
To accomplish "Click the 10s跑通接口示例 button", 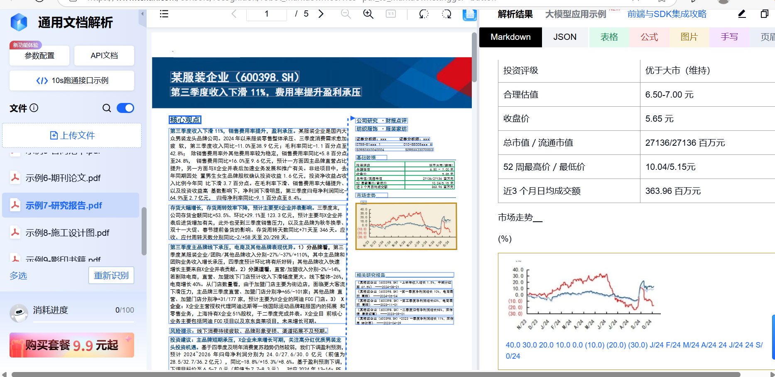I will pyautogui.click(x=72, y=80).
